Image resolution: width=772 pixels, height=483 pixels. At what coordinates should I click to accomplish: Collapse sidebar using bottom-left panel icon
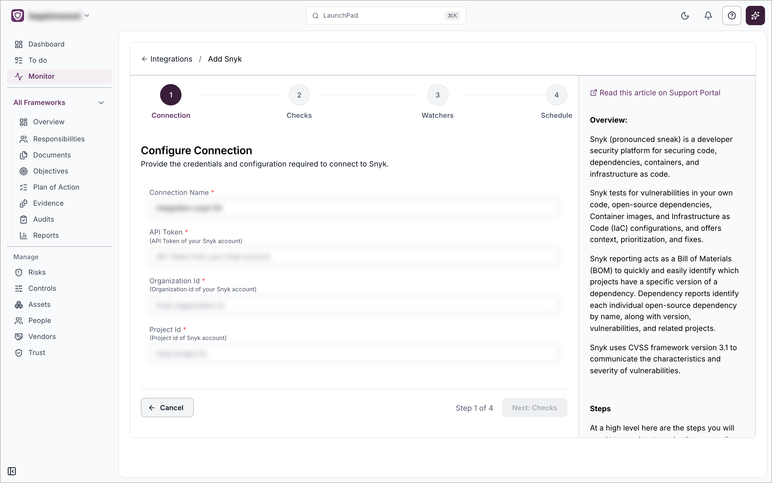(x=12, y=471)
